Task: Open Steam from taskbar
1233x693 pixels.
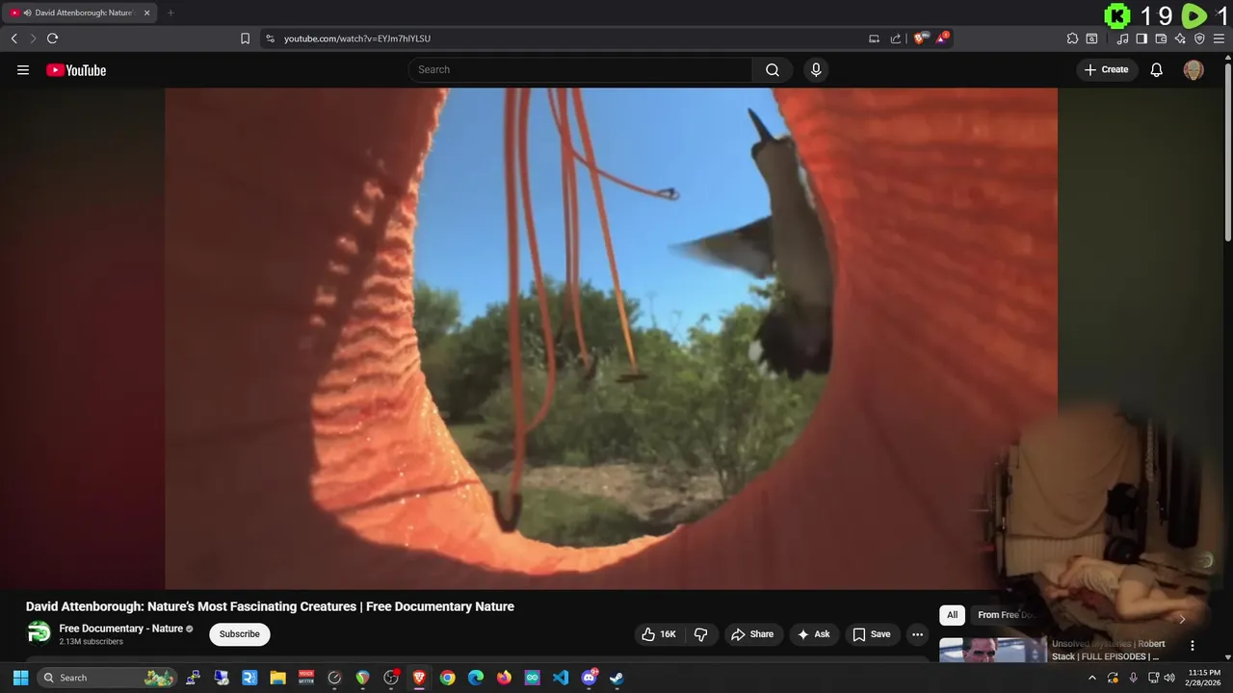Action: pos(616,678)
